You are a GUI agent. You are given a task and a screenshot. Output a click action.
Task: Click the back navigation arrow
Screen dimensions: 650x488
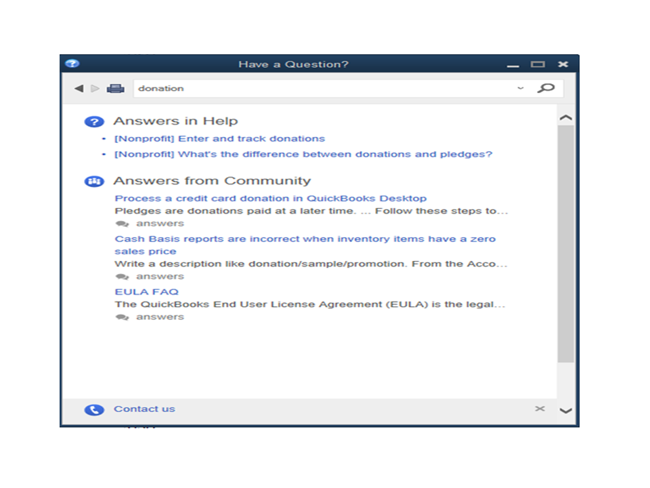[x=79, y=88]
